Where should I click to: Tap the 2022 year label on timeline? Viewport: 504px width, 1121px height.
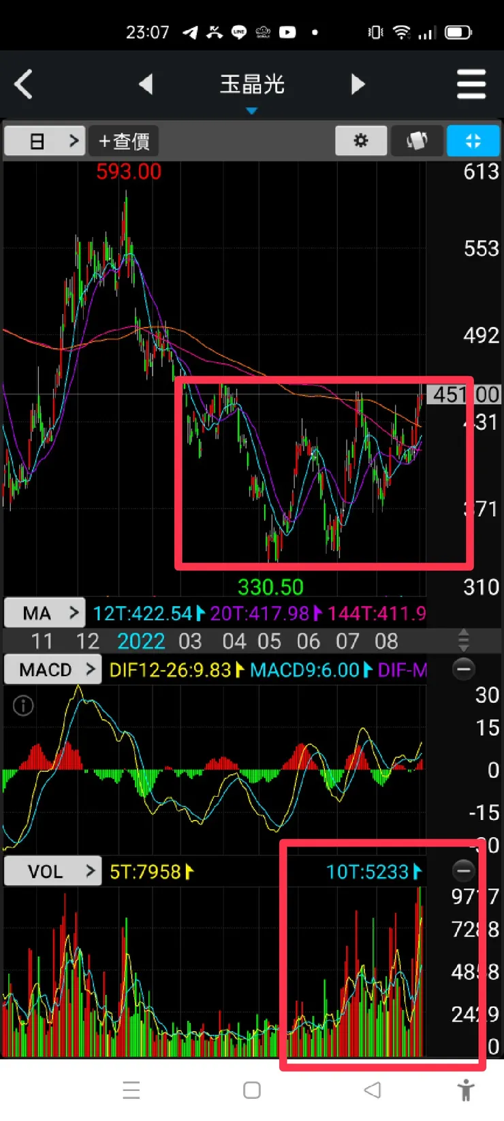point(141,642)
